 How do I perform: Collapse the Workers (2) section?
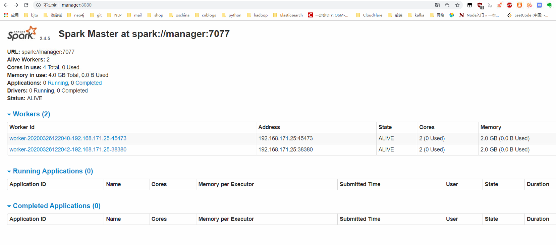(29, 114)
